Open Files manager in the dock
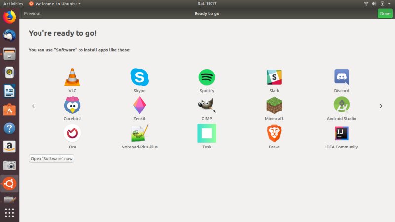This screenshot has height=222, width=395. click(9, 54)
